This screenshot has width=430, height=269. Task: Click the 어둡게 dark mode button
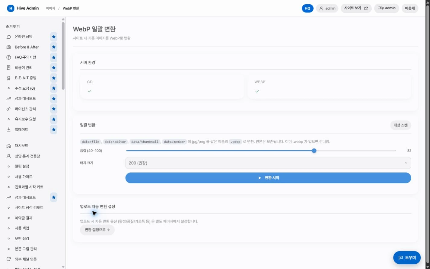pos(410,8)
